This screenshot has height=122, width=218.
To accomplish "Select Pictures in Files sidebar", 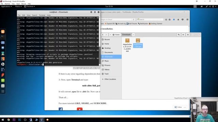I will tap(111, 65).
